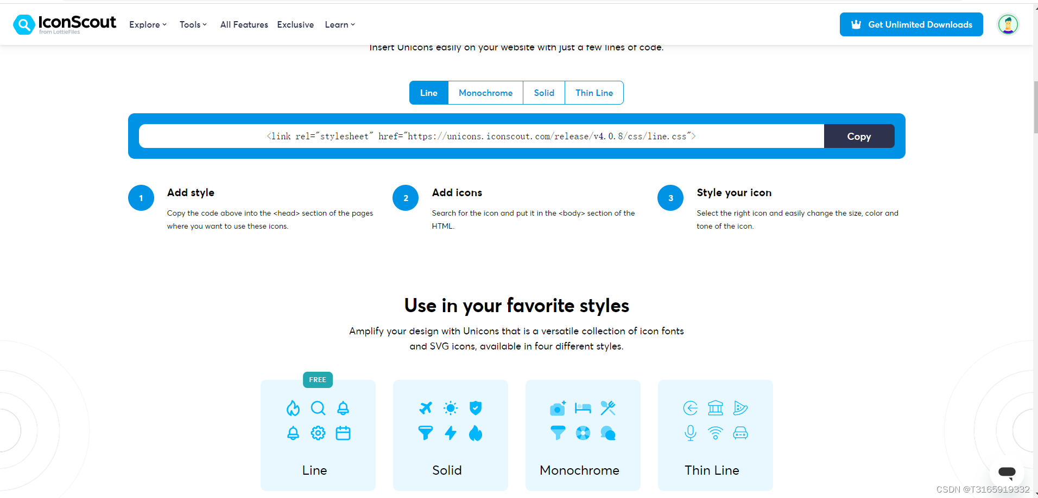Click the crown icon in Unlimited Downloads button
1038x498 pixels.
tap(856, 24)
